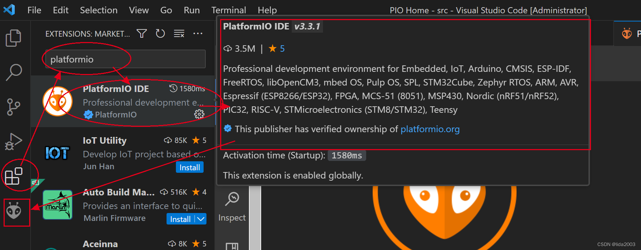
Task: Open the Selection menu
Action: coord(99,10)
